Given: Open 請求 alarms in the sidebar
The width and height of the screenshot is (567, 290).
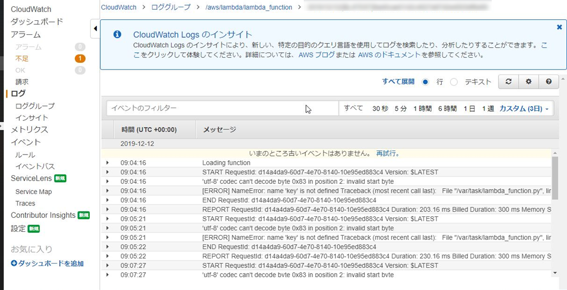Looking at the screenshot, I should (x=22, y=82).
